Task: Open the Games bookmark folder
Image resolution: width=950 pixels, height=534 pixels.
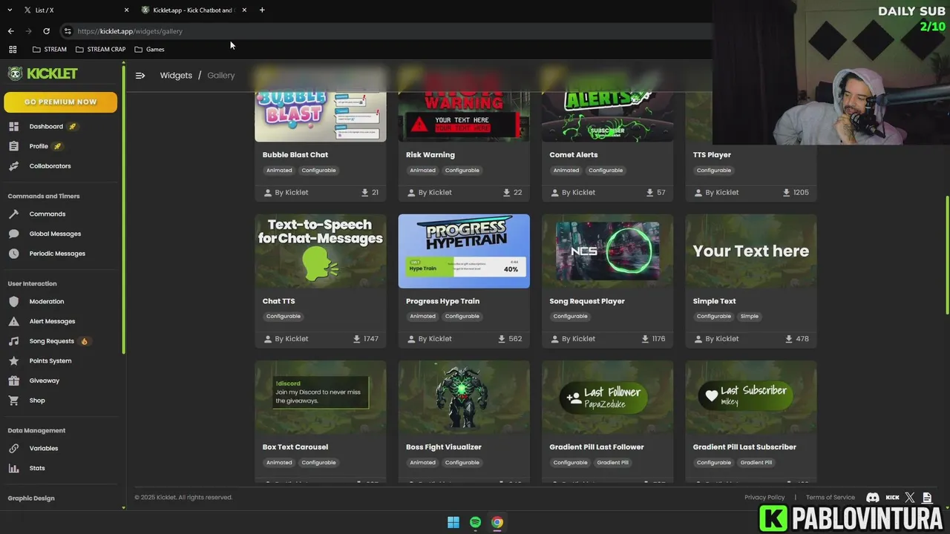Action: pyautogui.click(x=149, y=49)
